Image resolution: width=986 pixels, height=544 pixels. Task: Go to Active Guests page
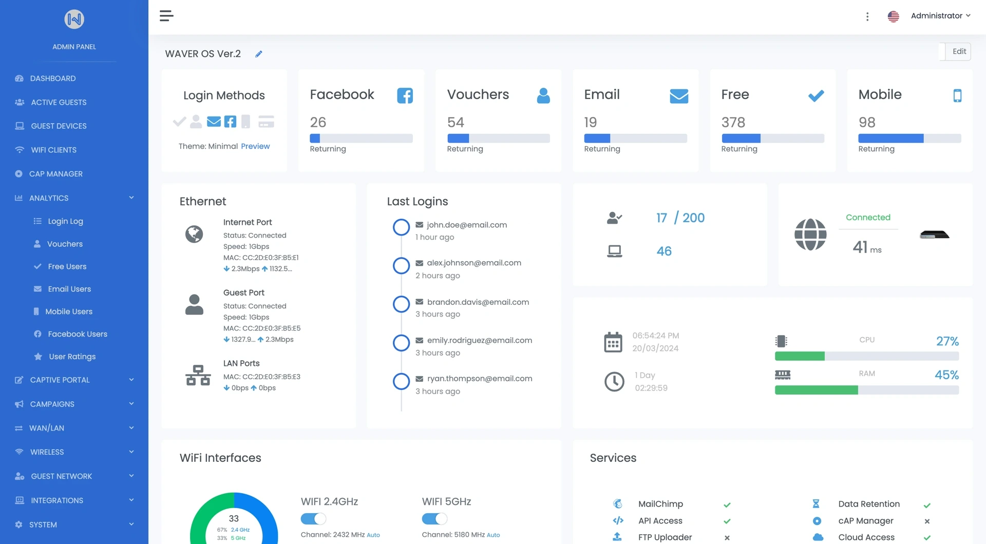(x=59, y=102)
